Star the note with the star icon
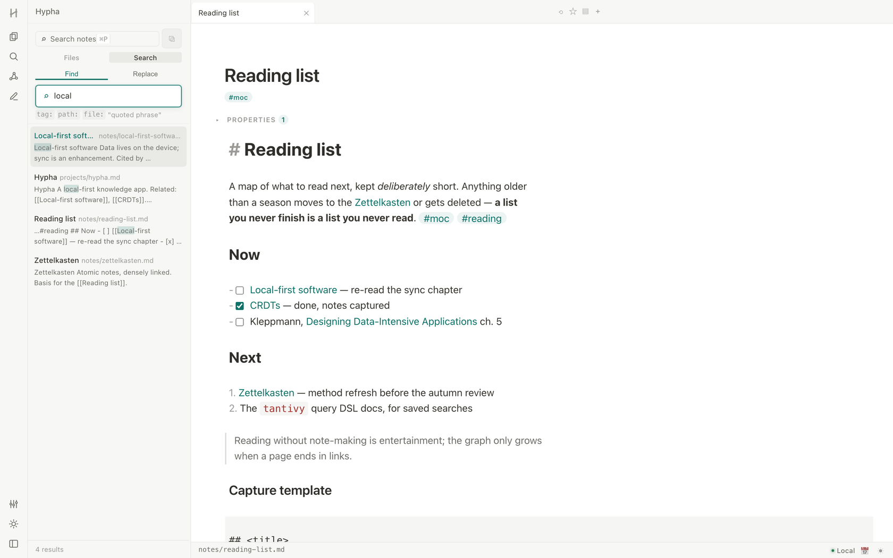Viewport: 893px width, 558px height. coord(573,12)
